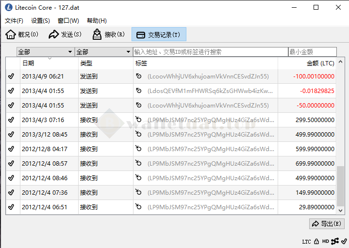Click the confirmed checkmark for 2013/4/3 07:16
The image size is (349, 248).
click(11, 120)
